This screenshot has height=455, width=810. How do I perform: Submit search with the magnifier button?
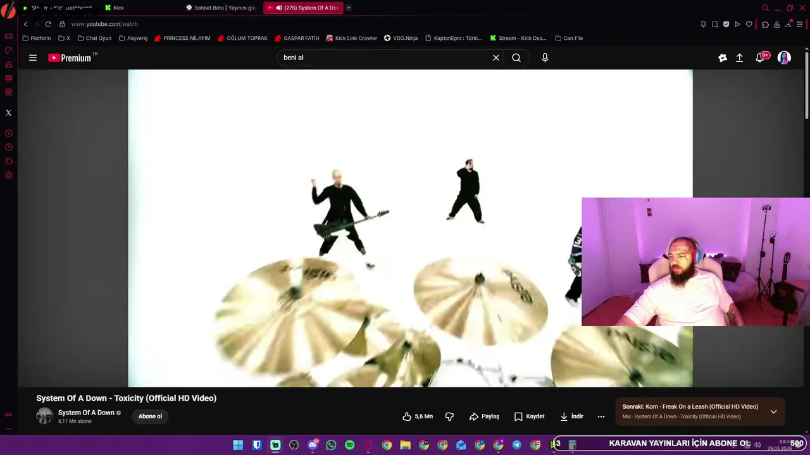[516, 58]
